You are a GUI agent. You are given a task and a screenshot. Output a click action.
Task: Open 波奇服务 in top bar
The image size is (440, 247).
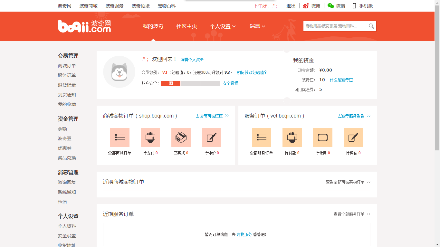tap(114, 6)
